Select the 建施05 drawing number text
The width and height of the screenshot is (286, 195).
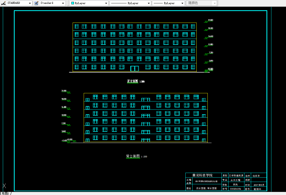tap(257, 189)
